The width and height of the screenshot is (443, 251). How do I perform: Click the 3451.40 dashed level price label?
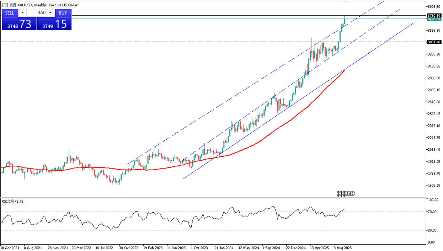tap(434, 42)
